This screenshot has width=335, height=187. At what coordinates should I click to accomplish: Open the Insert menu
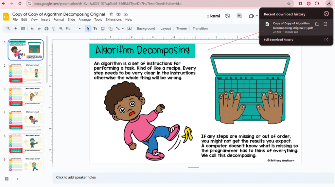click(x=45, y=19)
